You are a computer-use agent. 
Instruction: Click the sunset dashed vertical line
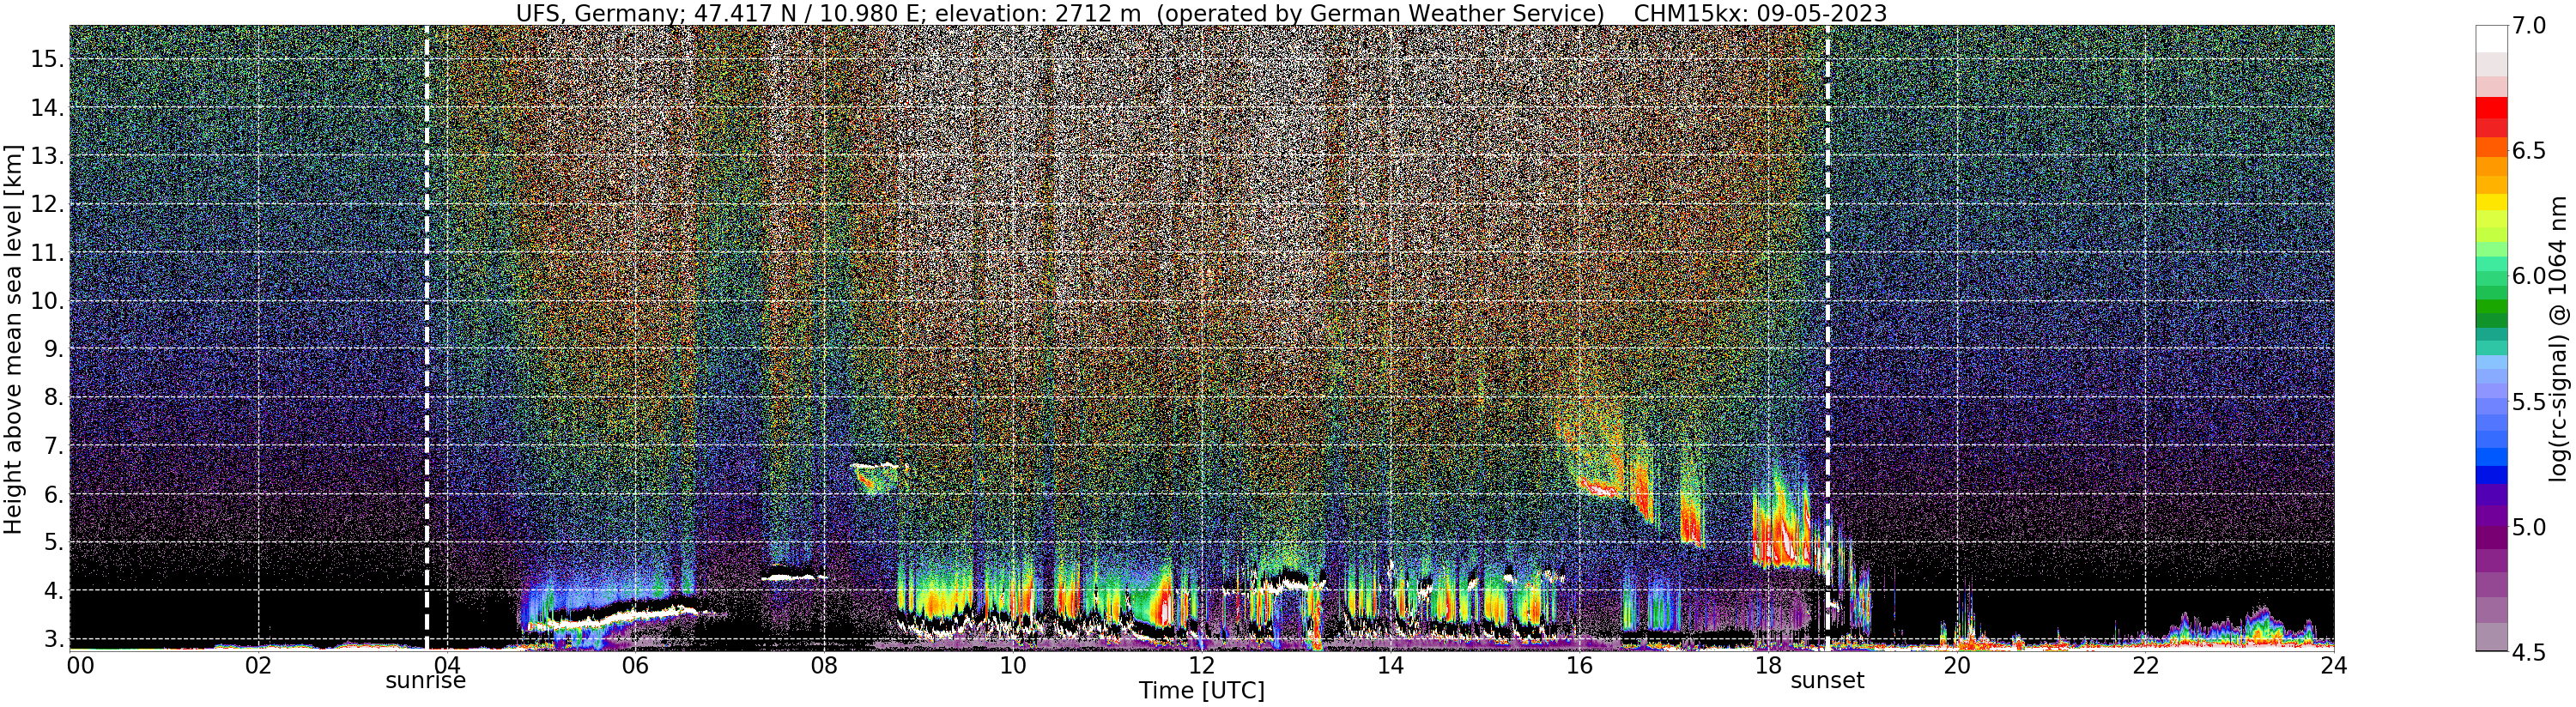pos(1828,337)
